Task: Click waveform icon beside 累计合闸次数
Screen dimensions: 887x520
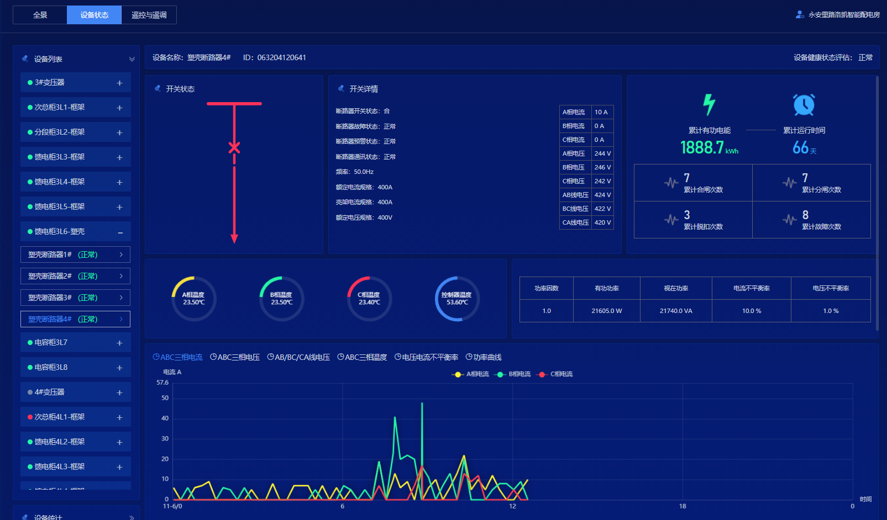Action: pos(671,183)
